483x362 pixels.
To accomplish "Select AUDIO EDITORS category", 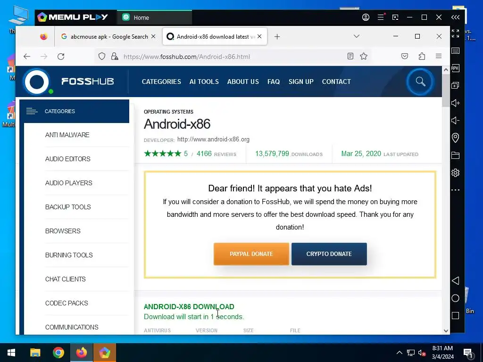I will click(68, 159).
